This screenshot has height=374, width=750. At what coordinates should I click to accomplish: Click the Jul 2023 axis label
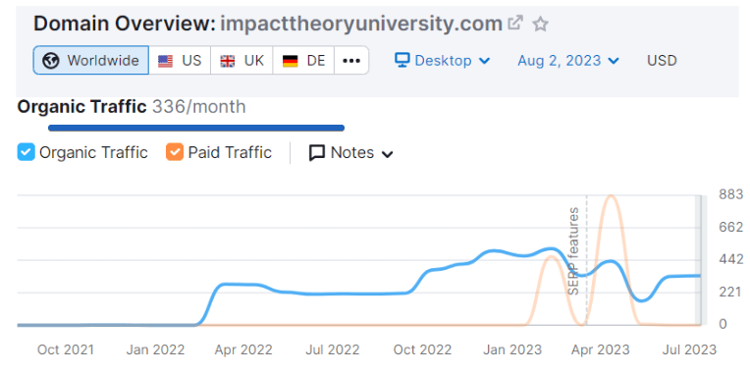(688, 349)
